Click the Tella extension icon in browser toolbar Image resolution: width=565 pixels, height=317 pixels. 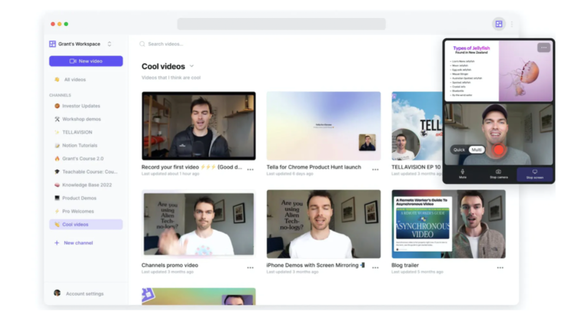coord(498,24)
